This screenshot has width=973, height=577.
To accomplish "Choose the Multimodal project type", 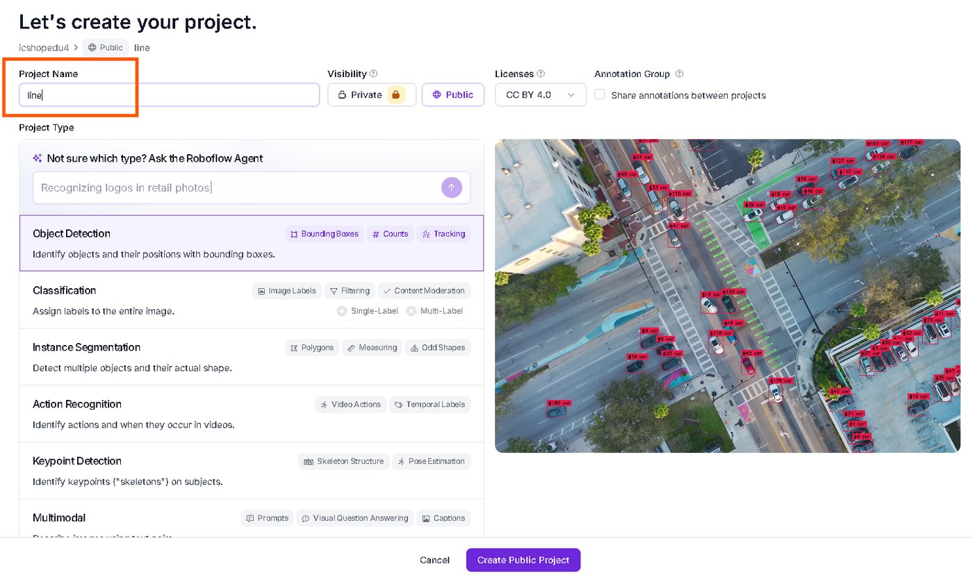I will [x=252, y=519].
